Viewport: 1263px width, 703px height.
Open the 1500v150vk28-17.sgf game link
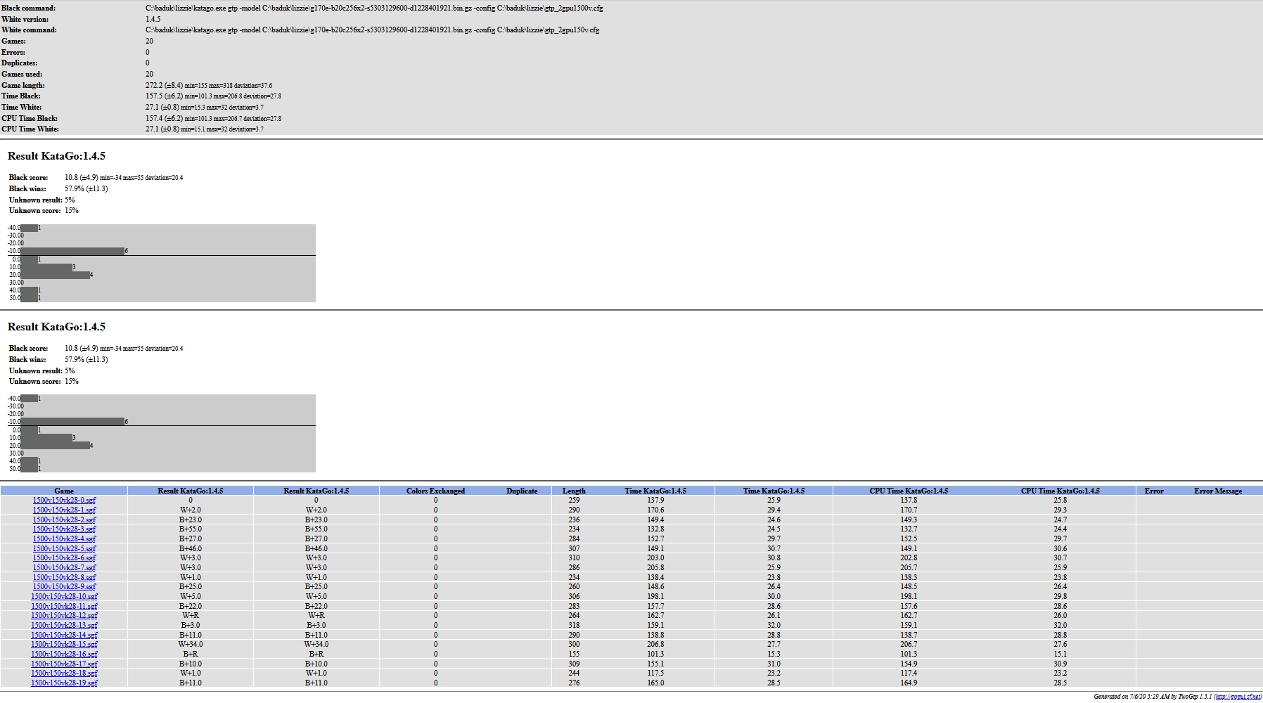[x=64, y=664]
